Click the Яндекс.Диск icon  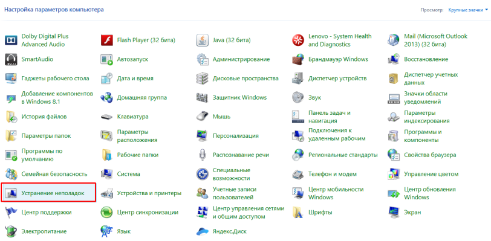tap(203, 231)
